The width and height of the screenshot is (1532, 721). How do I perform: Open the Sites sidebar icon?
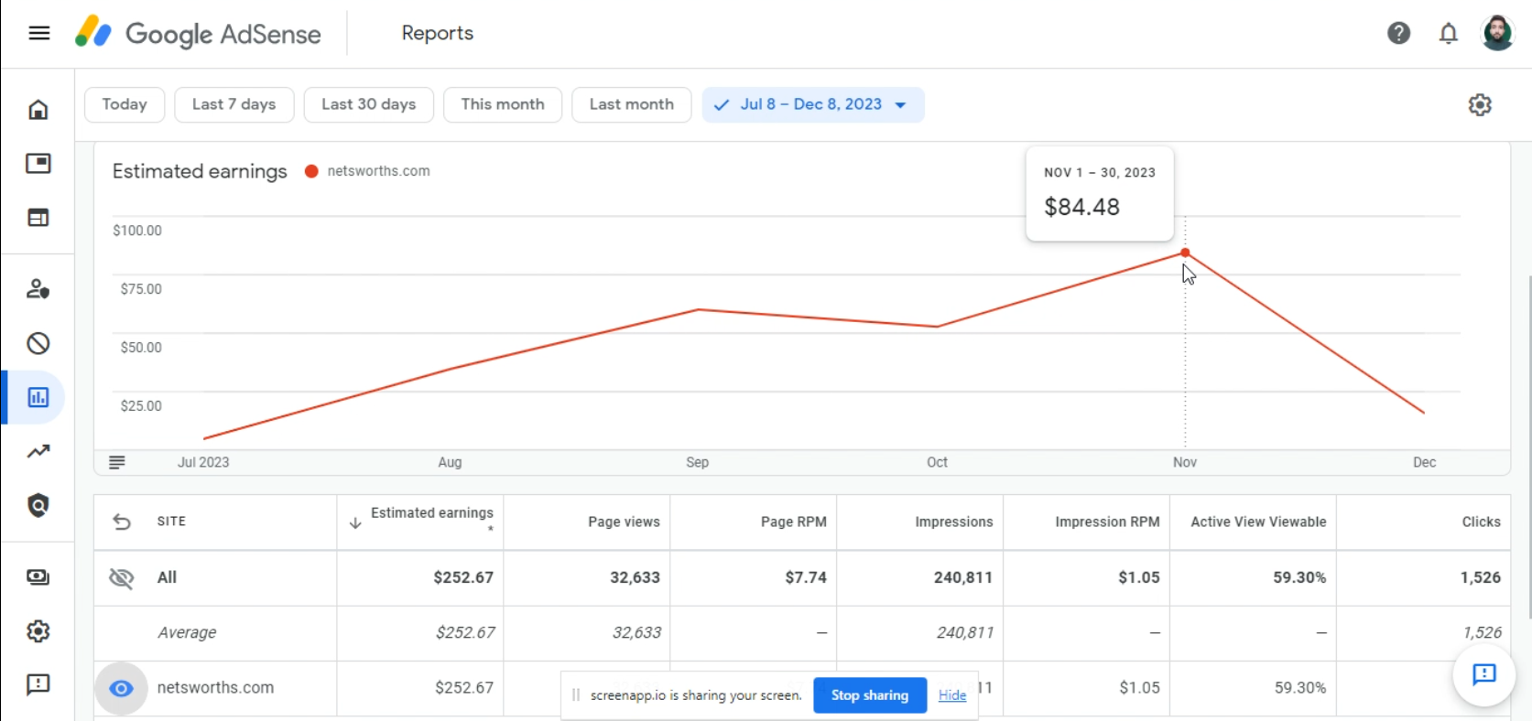38,218
